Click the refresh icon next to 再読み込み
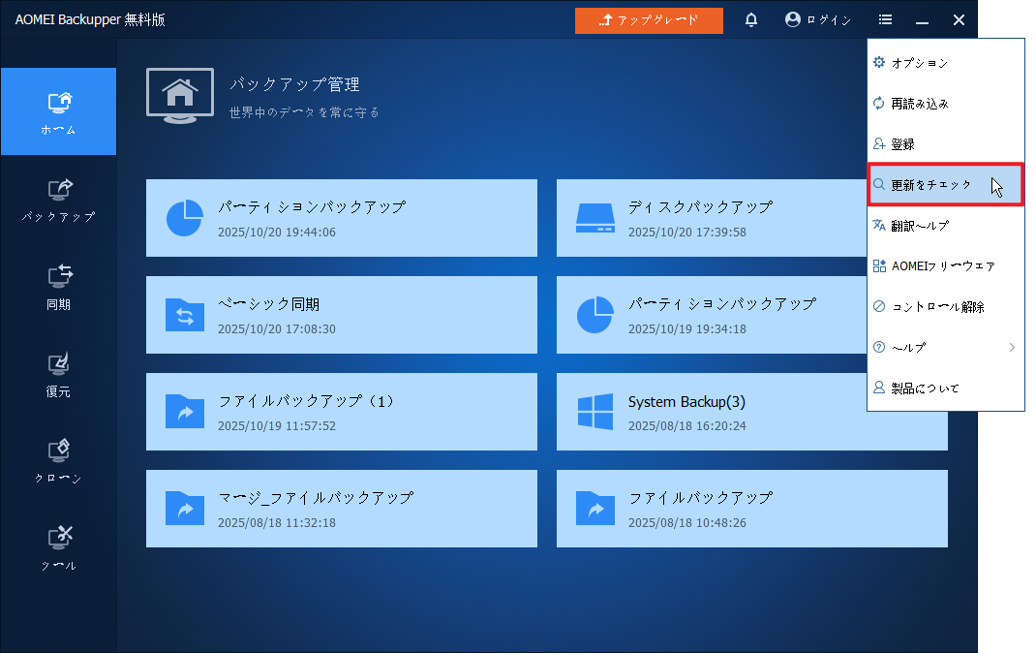 pos(879,103)
